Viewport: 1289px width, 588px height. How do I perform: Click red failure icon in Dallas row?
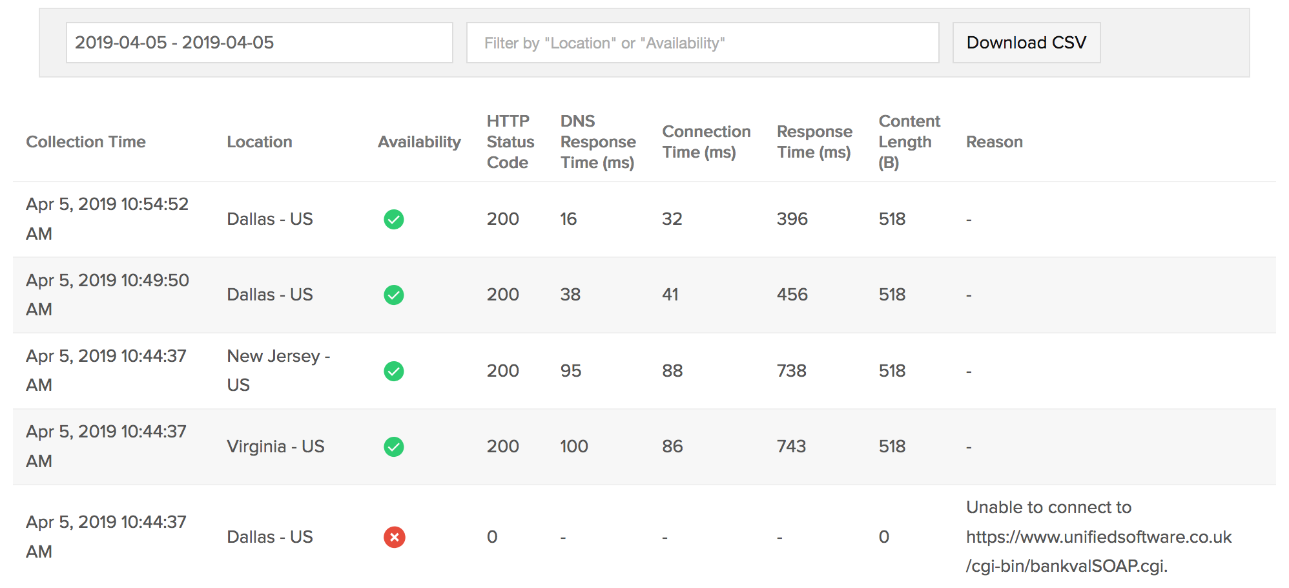pyautogui.click(x=394, y=537)
